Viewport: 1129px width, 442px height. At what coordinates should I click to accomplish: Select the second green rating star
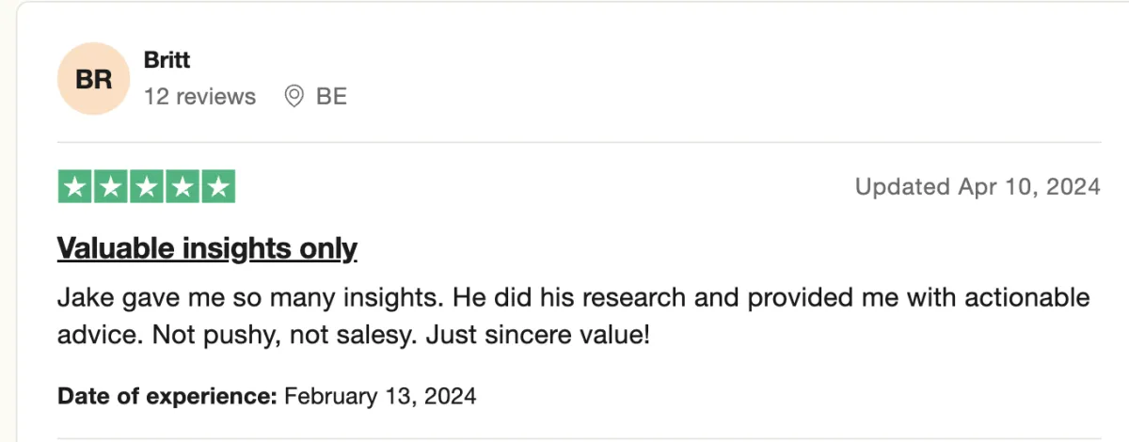[x=111, y=187]
